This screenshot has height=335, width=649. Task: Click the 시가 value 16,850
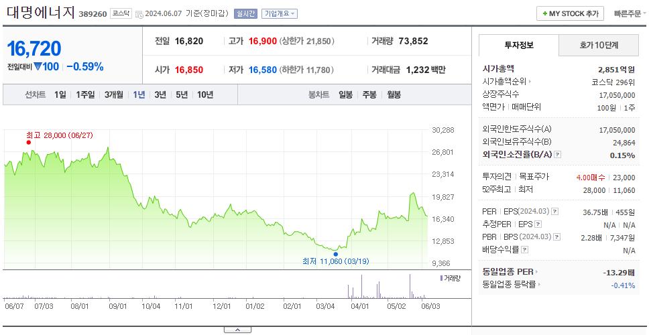tap(189, 70)
